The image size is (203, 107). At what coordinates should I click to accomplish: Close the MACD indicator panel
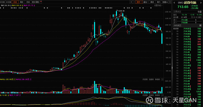(162, 95)
